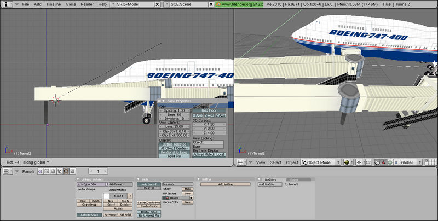Toggle Z Axis display
This screenshot has height=221, width=438.
pos(221,115)
